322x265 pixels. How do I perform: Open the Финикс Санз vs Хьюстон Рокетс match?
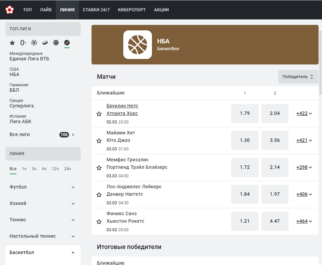click(x=125, y=217)
